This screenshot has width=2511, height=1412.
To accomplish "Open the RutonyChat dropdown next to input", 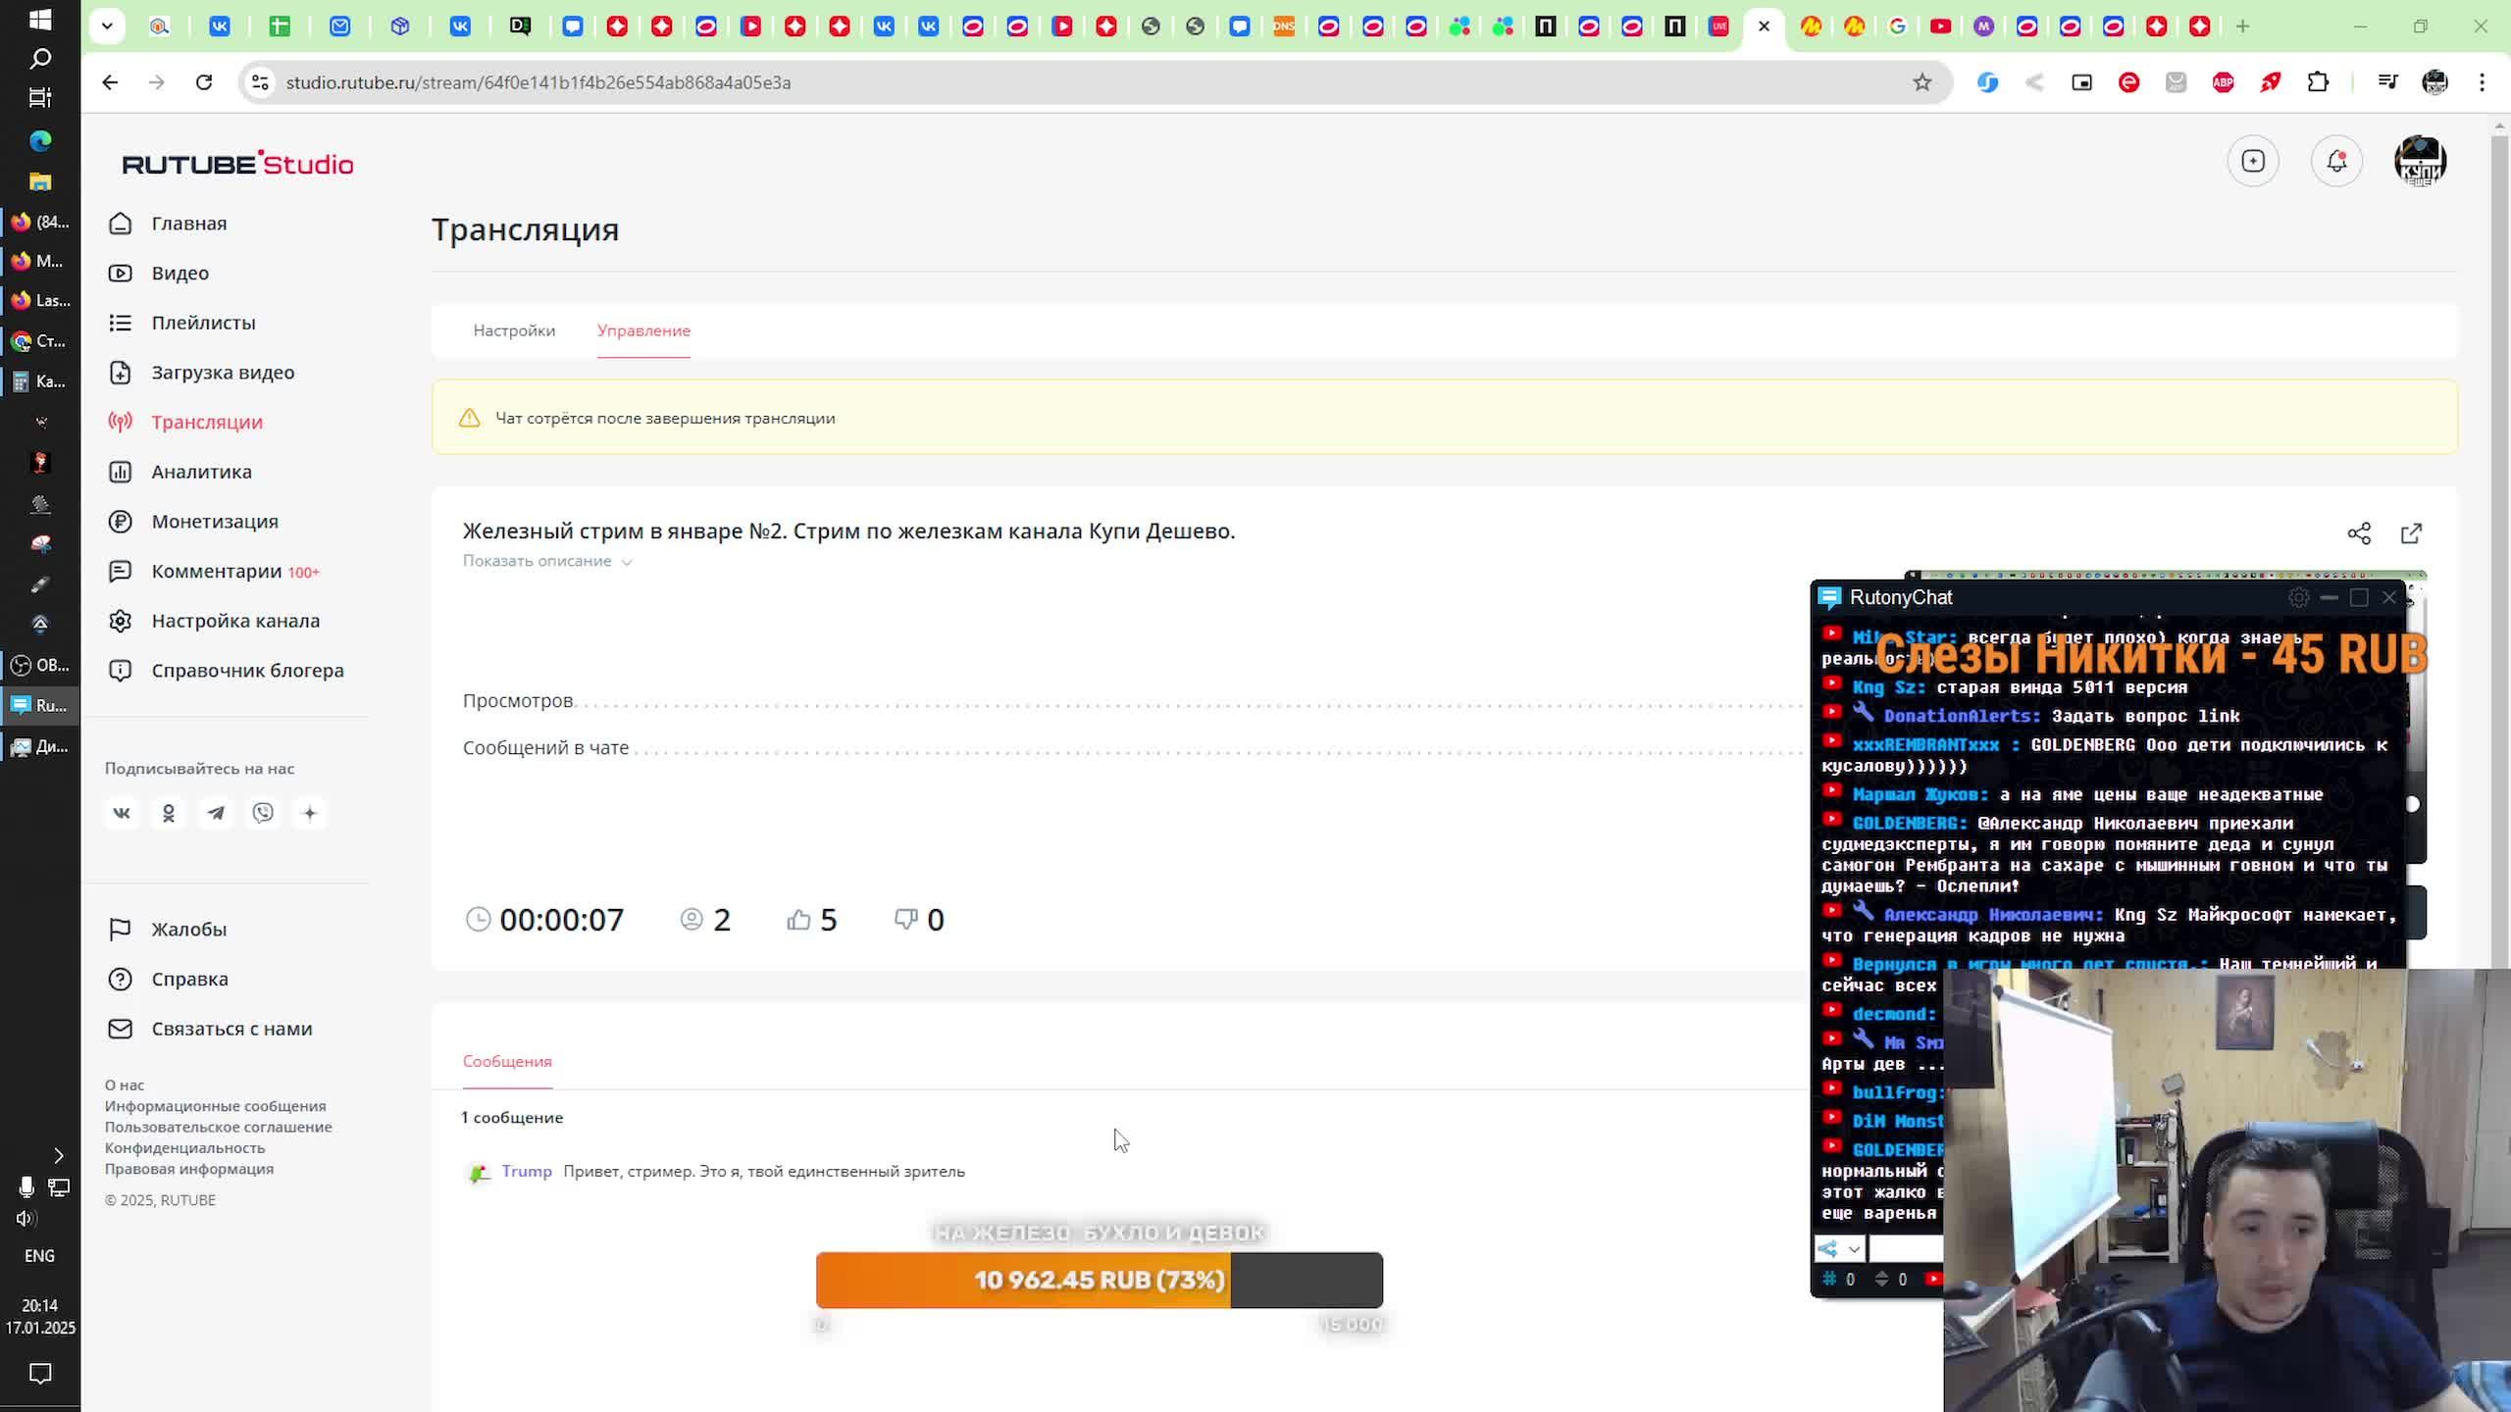I will (1853, 1249).
